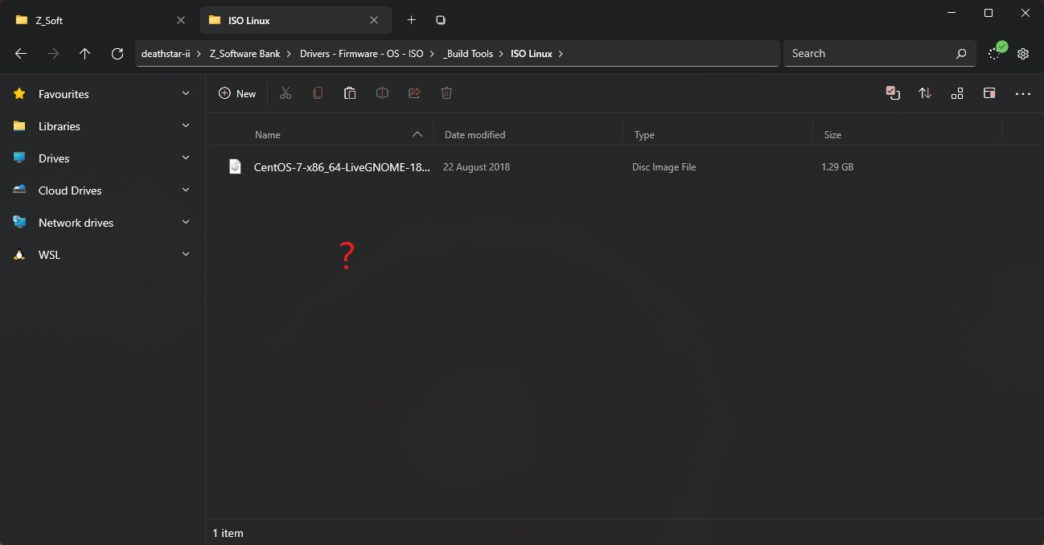Click the Share icon in toolbar
The height and width of the screenshot is (545, 1044).
(414, 93)
